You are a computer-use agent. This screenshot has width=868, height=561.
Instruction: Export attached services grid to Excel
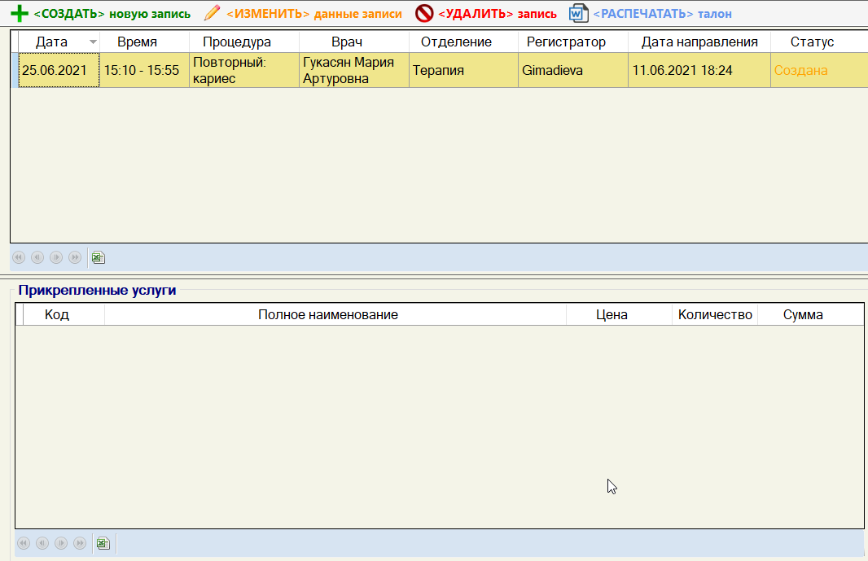[103, 543]
